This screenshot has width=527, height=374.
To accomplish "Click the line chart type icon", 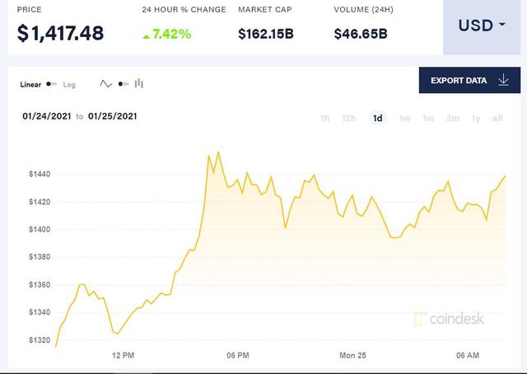I will [105, 83].
